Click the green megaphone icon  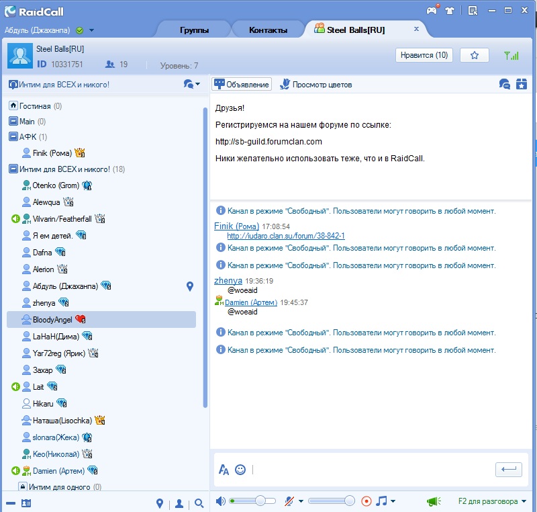pyautogui.click(x=434, y=502)
